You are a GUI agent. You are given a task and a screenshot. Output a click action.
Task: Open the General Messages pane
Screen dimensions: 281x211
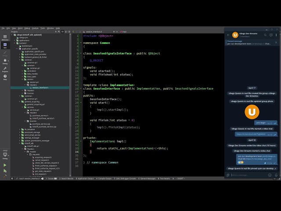(147, 178)
